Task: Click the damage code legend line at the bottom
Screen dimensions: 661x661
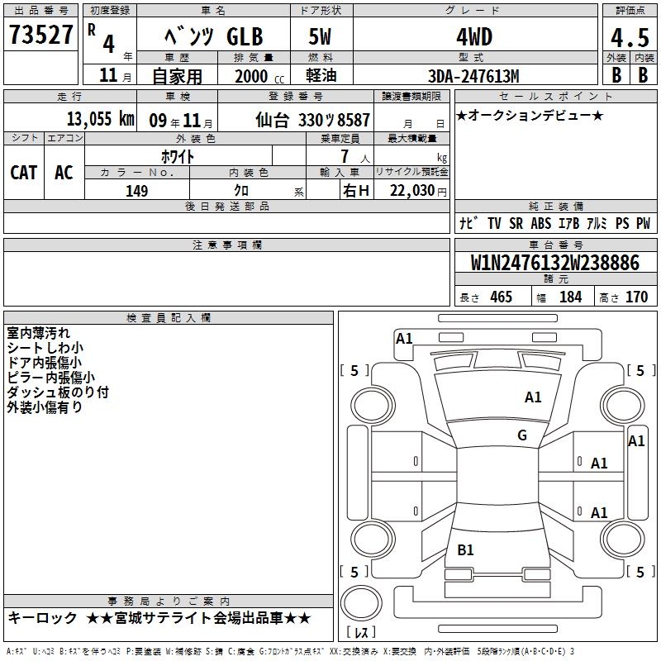Action: point(290,652)
